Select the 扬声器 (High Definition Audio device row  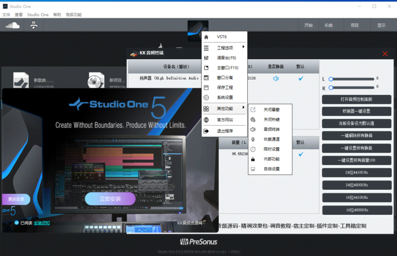tap(223, 79)
